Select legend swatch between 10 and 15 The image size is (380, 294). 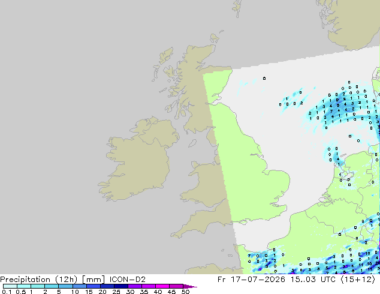pyautogui.click(x=79, y=286)
